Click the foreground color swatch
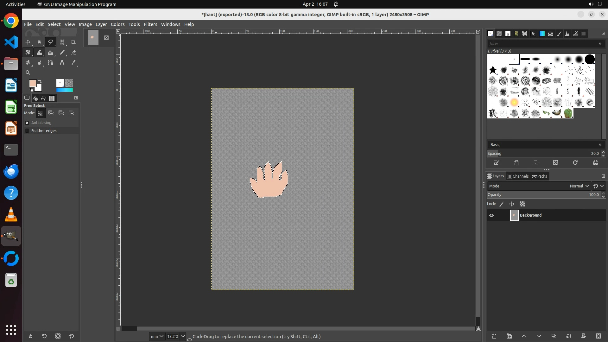The image size is (608, 342). click(32, 83)
